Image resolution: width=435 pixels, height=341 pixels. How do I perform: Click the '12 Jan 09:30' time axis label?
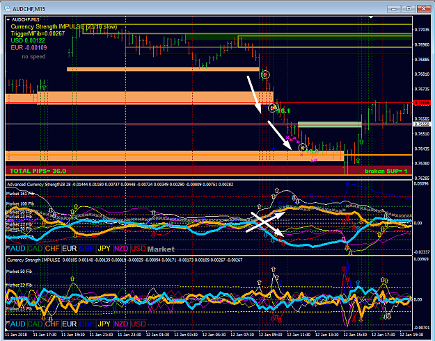tap(271, 335)
